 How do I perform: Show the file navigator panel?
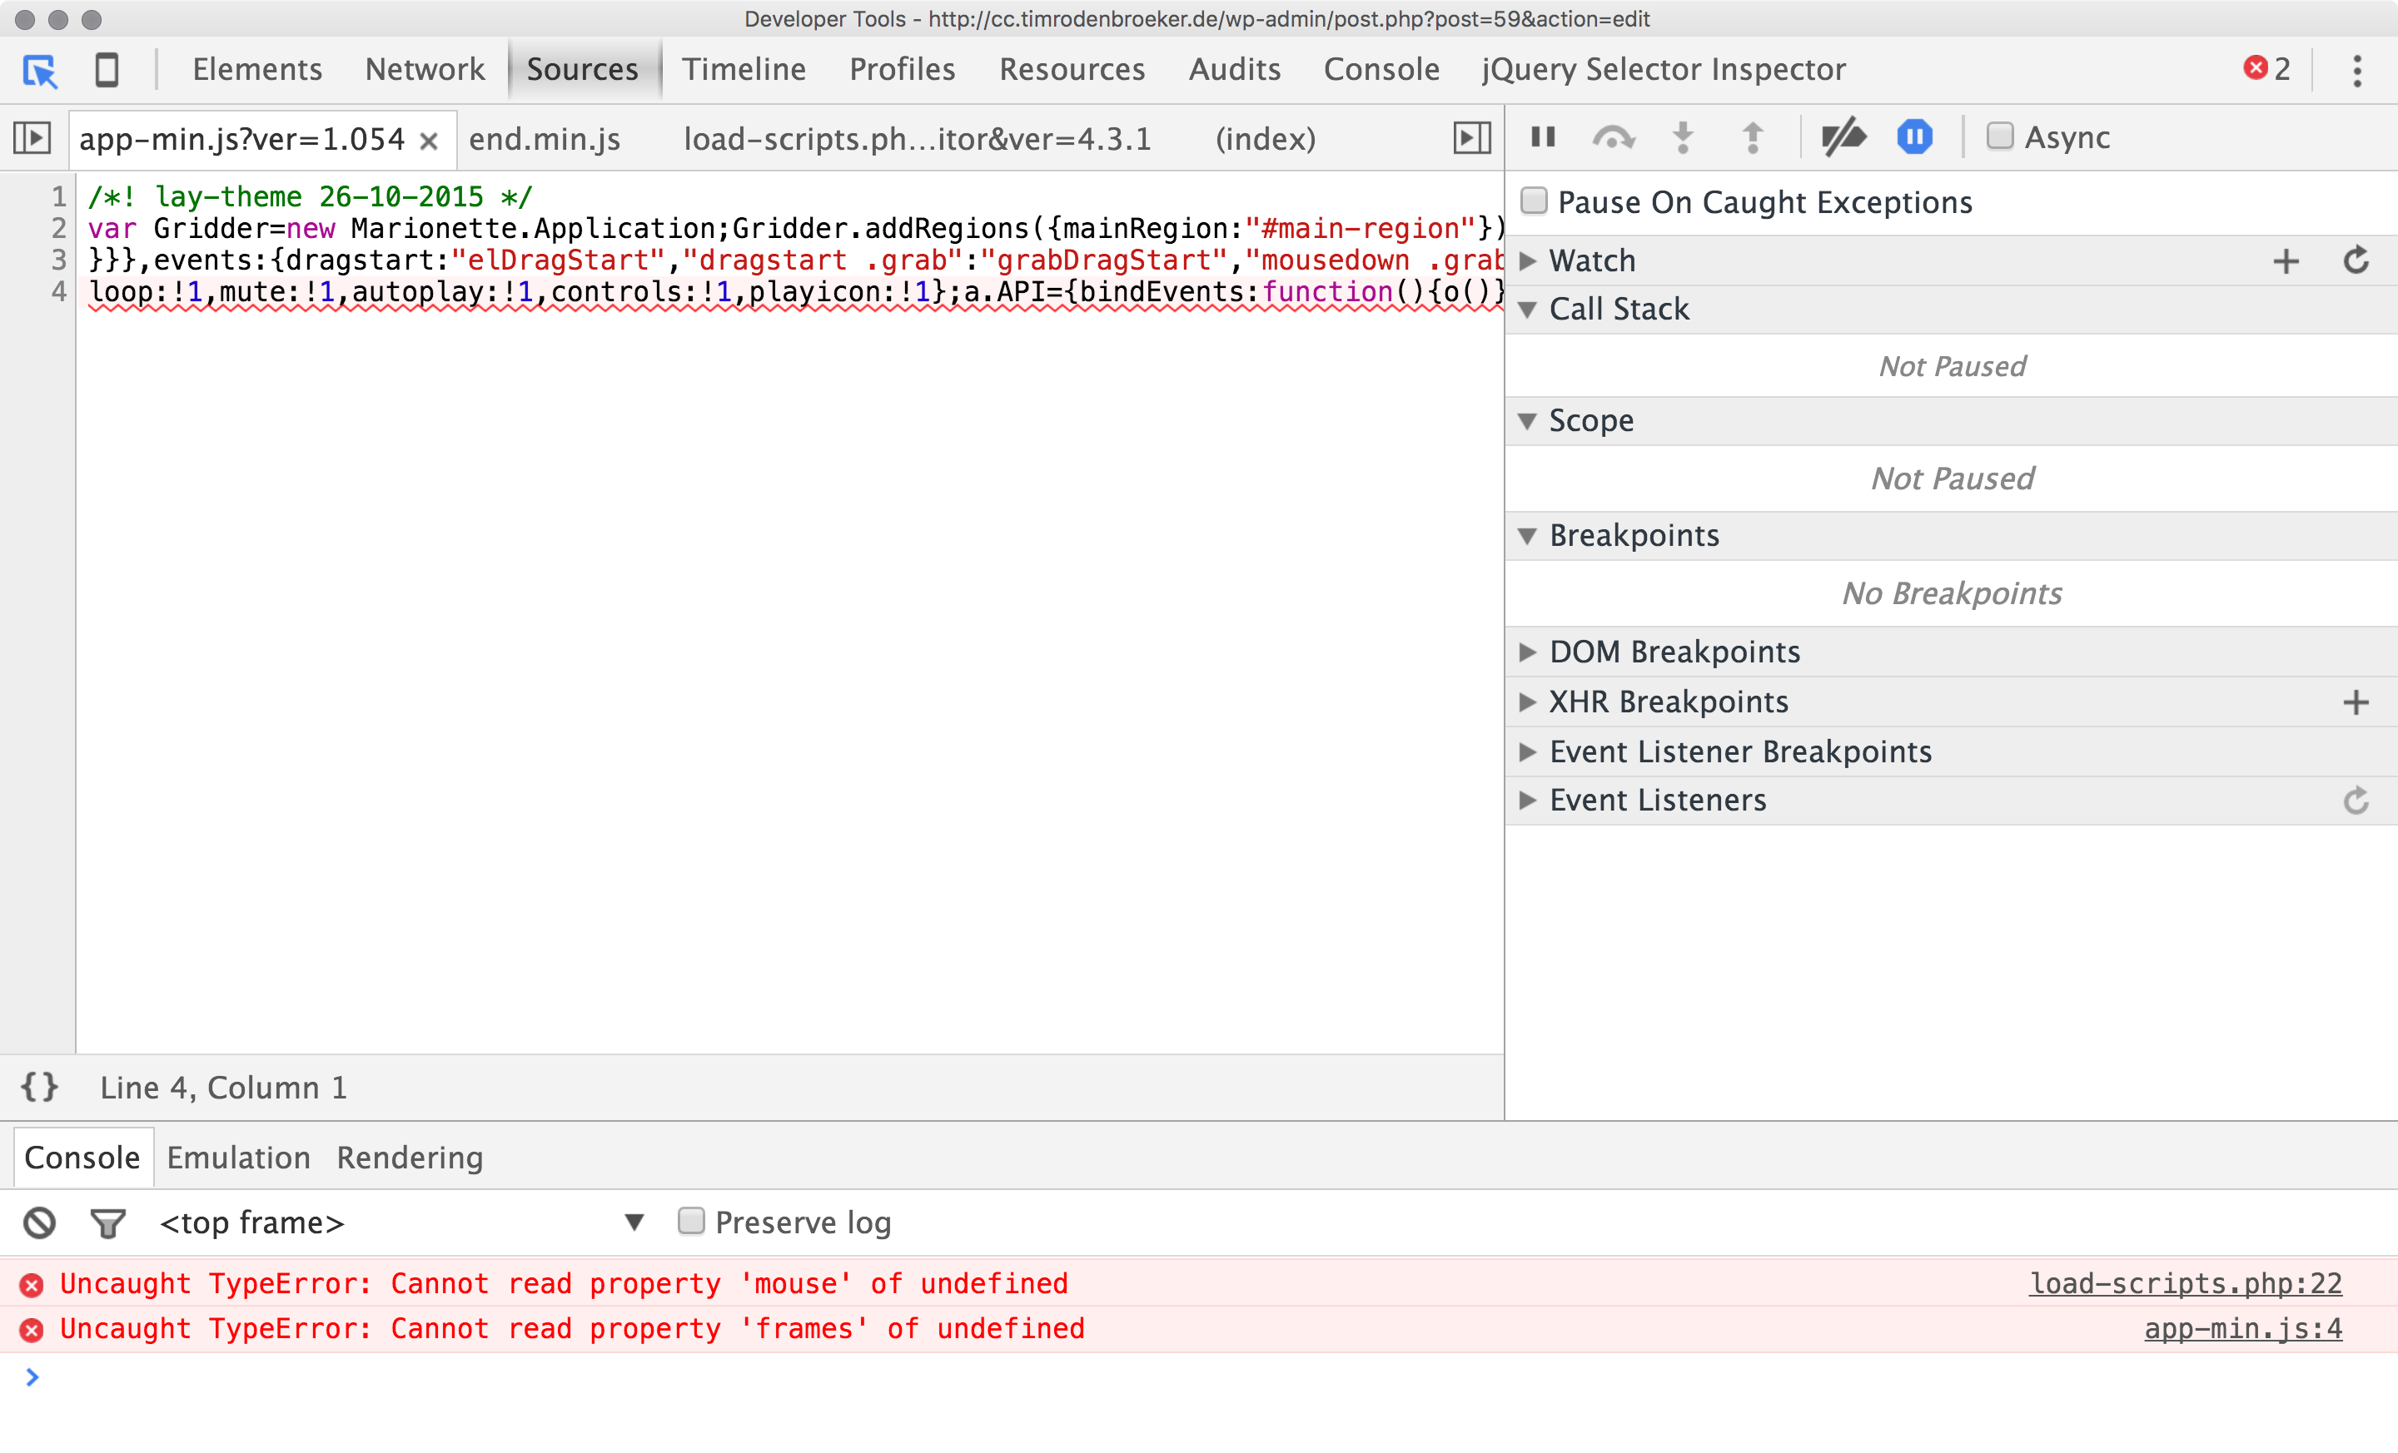[x=32, y=137]
